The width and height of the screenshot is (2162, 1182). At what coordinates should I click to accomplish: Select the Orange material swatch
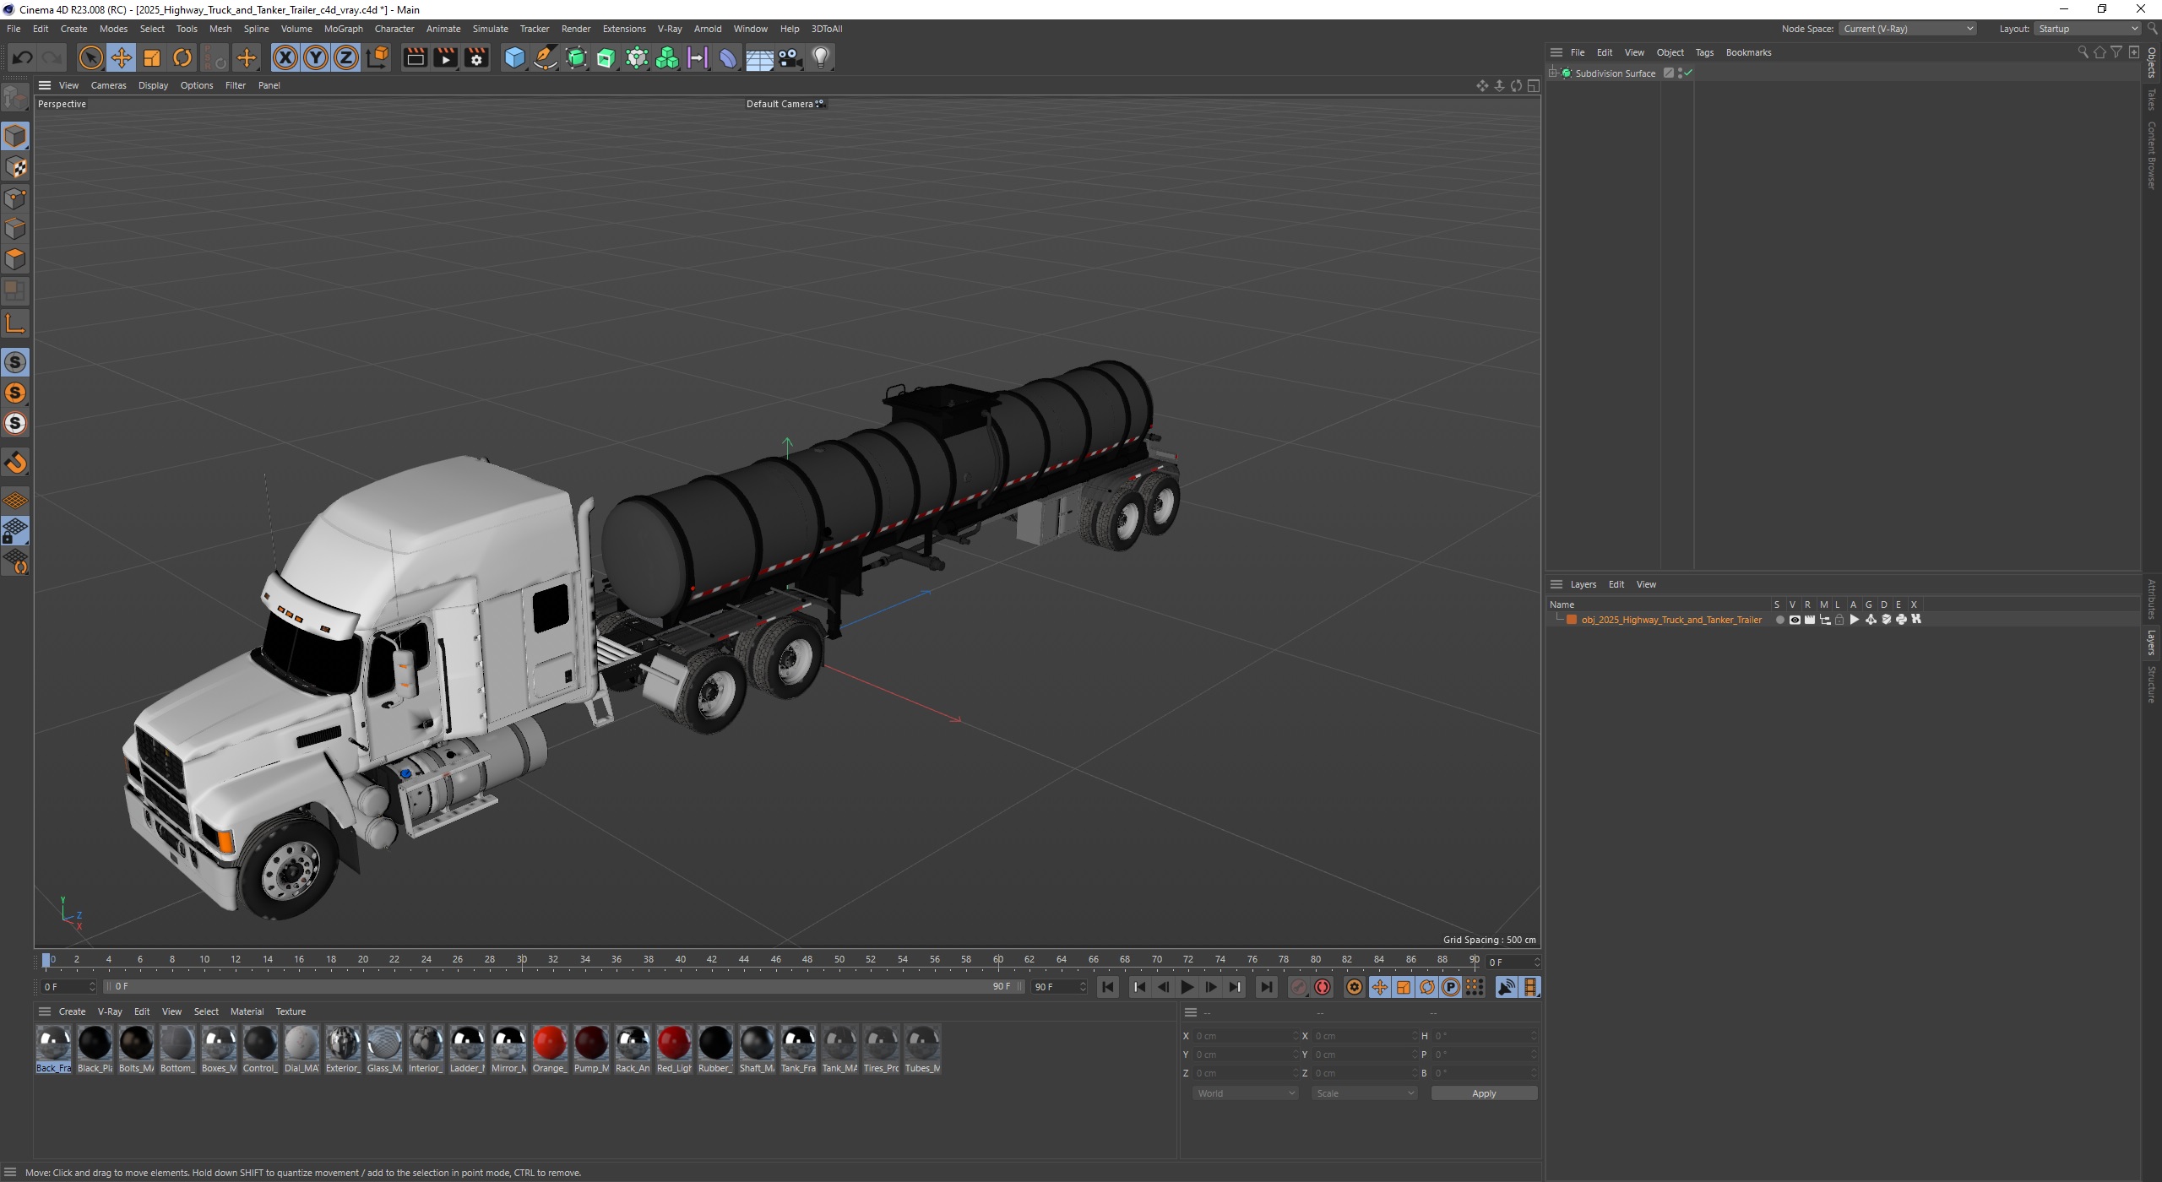(x=549, y=1044)
